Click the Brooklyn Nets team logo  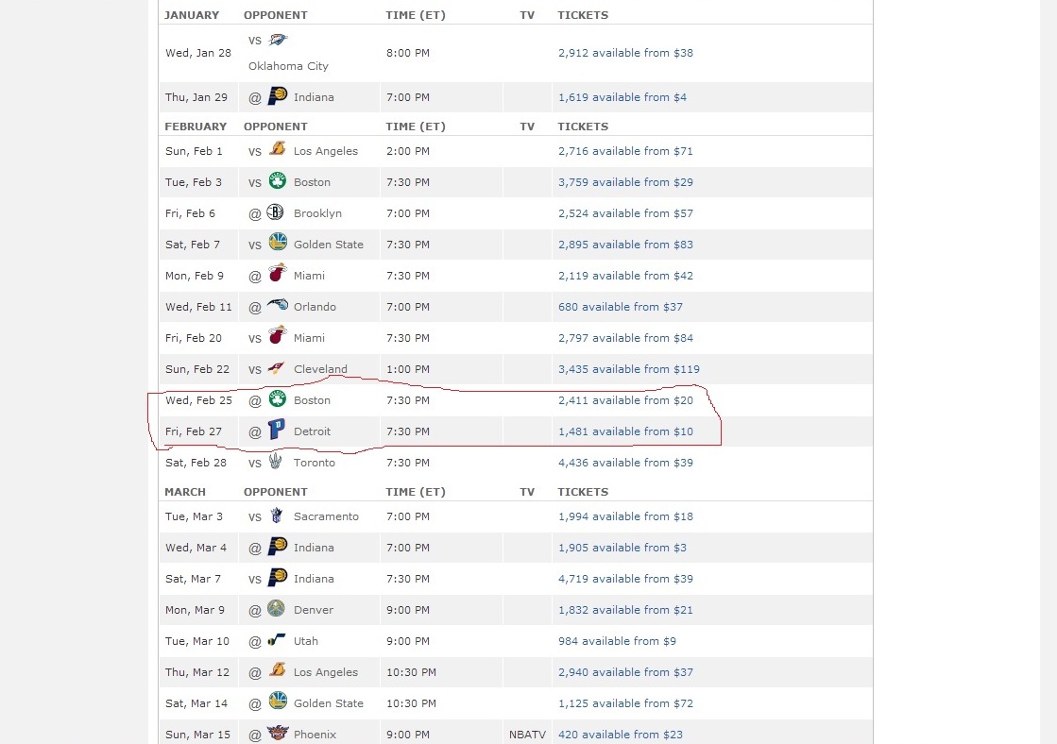click(276, 212)
